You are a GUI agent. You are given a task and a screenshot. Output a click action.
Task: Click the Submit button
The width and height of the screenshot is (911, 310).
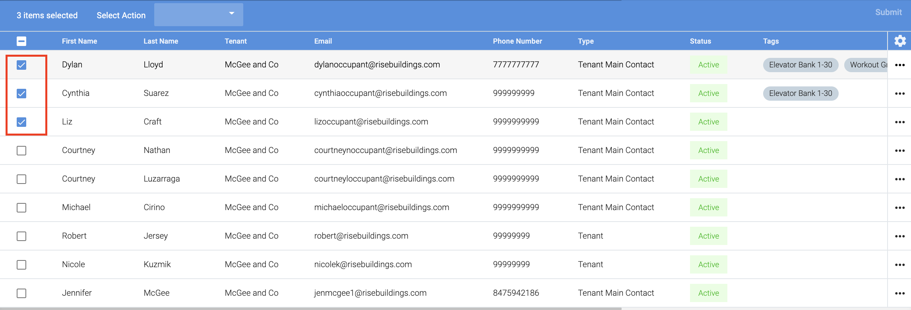click(888, 12)
